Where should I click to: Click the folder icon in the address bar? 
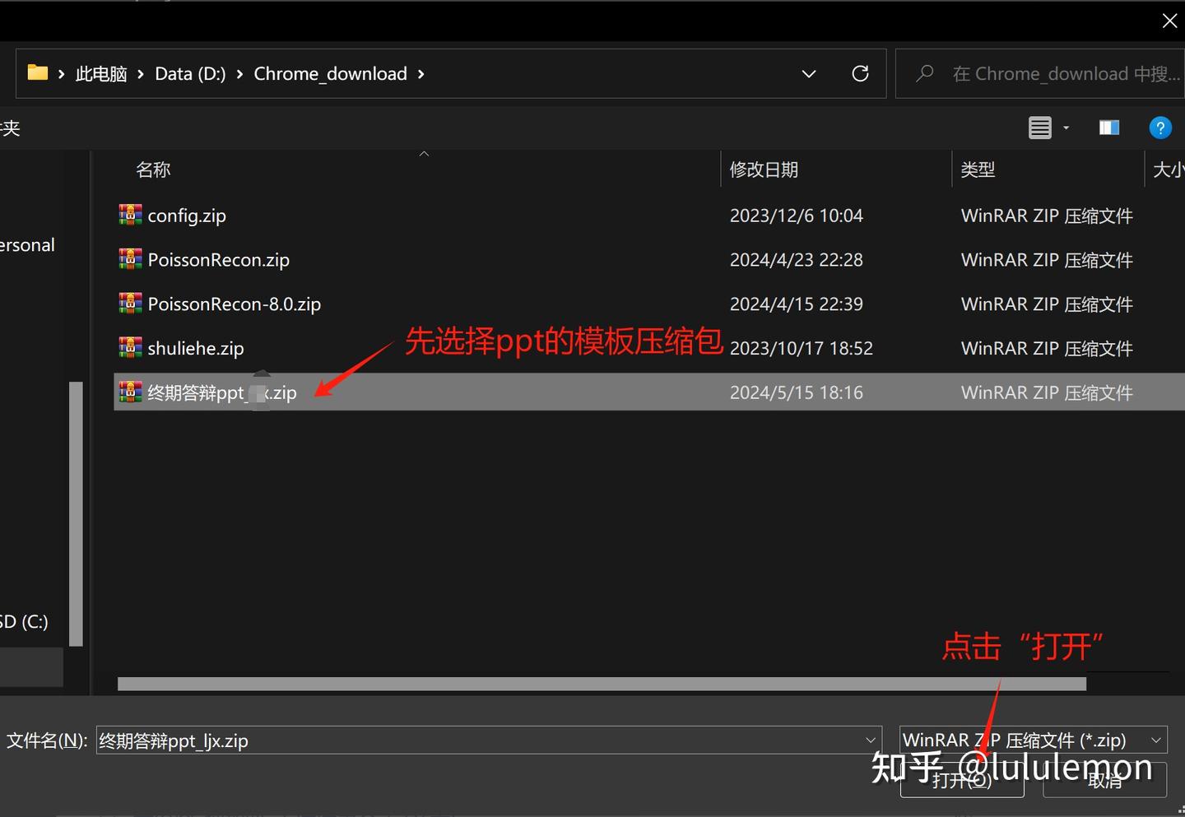coord(37,72)
